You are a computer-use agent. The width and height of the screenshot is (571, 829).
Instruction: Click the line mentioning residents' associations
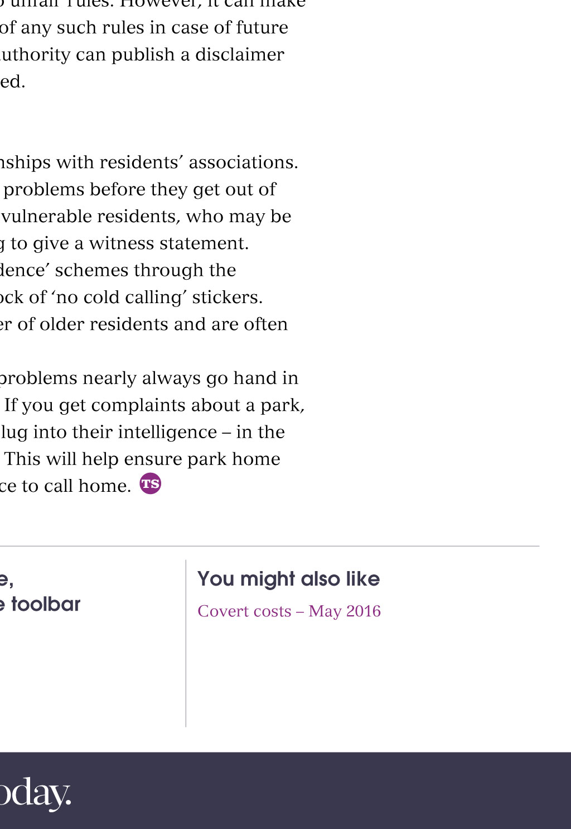click(x=149, y=162)
